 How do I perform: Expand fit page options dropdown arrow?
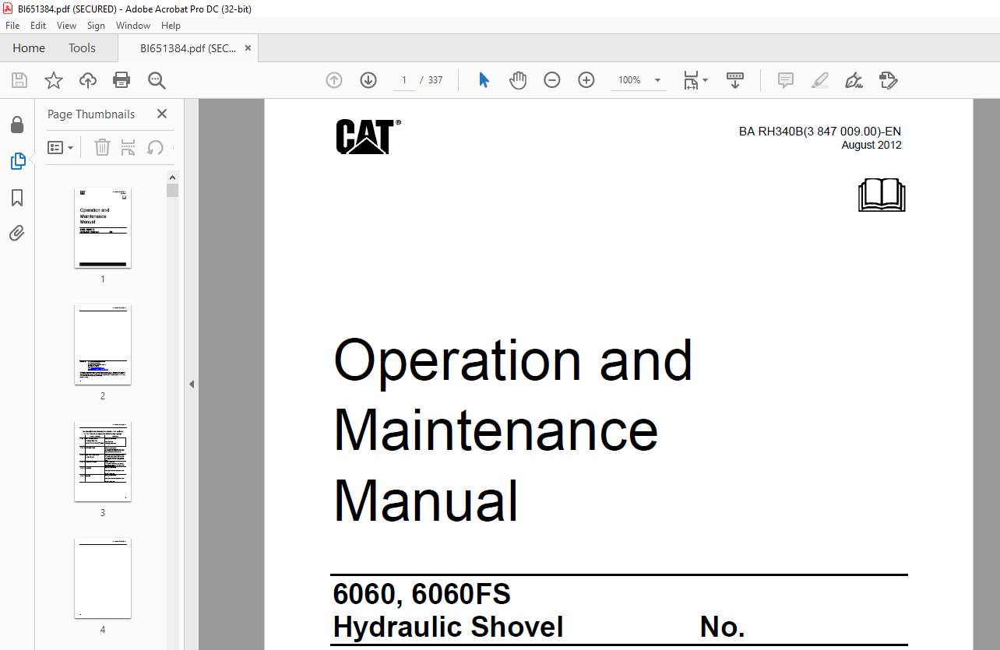(706, 80)
